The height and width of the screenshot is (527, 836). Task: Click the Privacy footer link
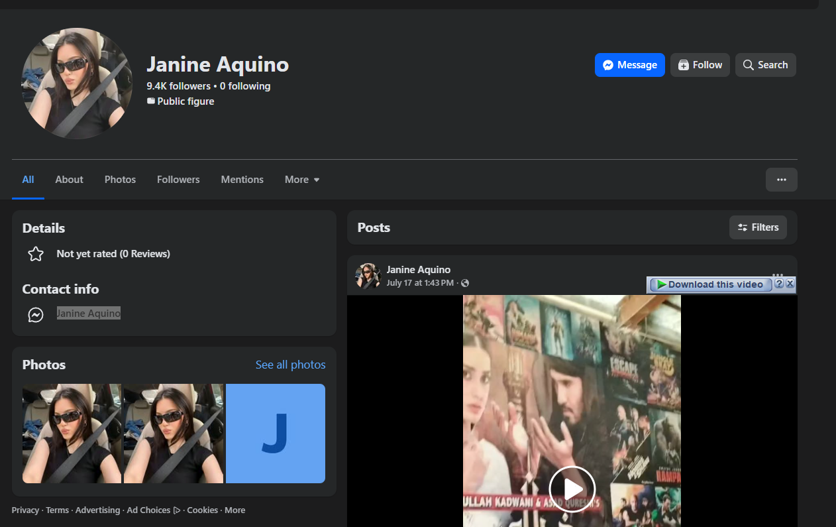pos(25,510)
